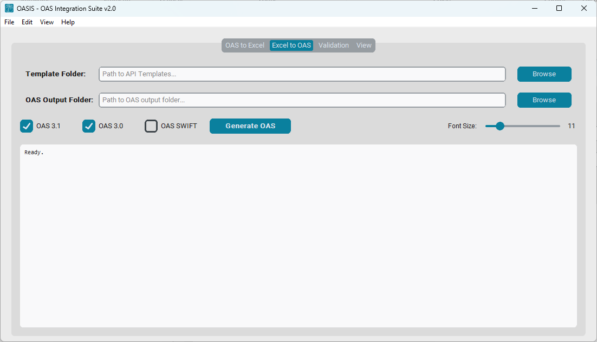Click the log area showing Ready
597x342 pixels.
298,235
